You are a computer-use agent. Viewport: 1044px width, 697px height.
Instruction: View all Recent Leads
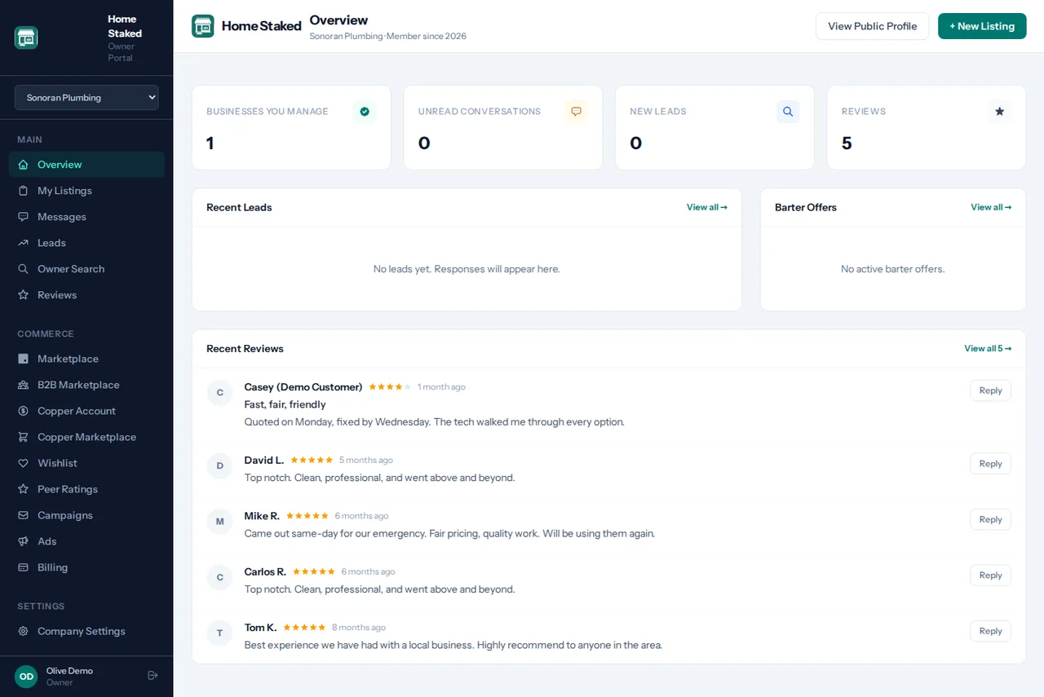click(707, 207)
